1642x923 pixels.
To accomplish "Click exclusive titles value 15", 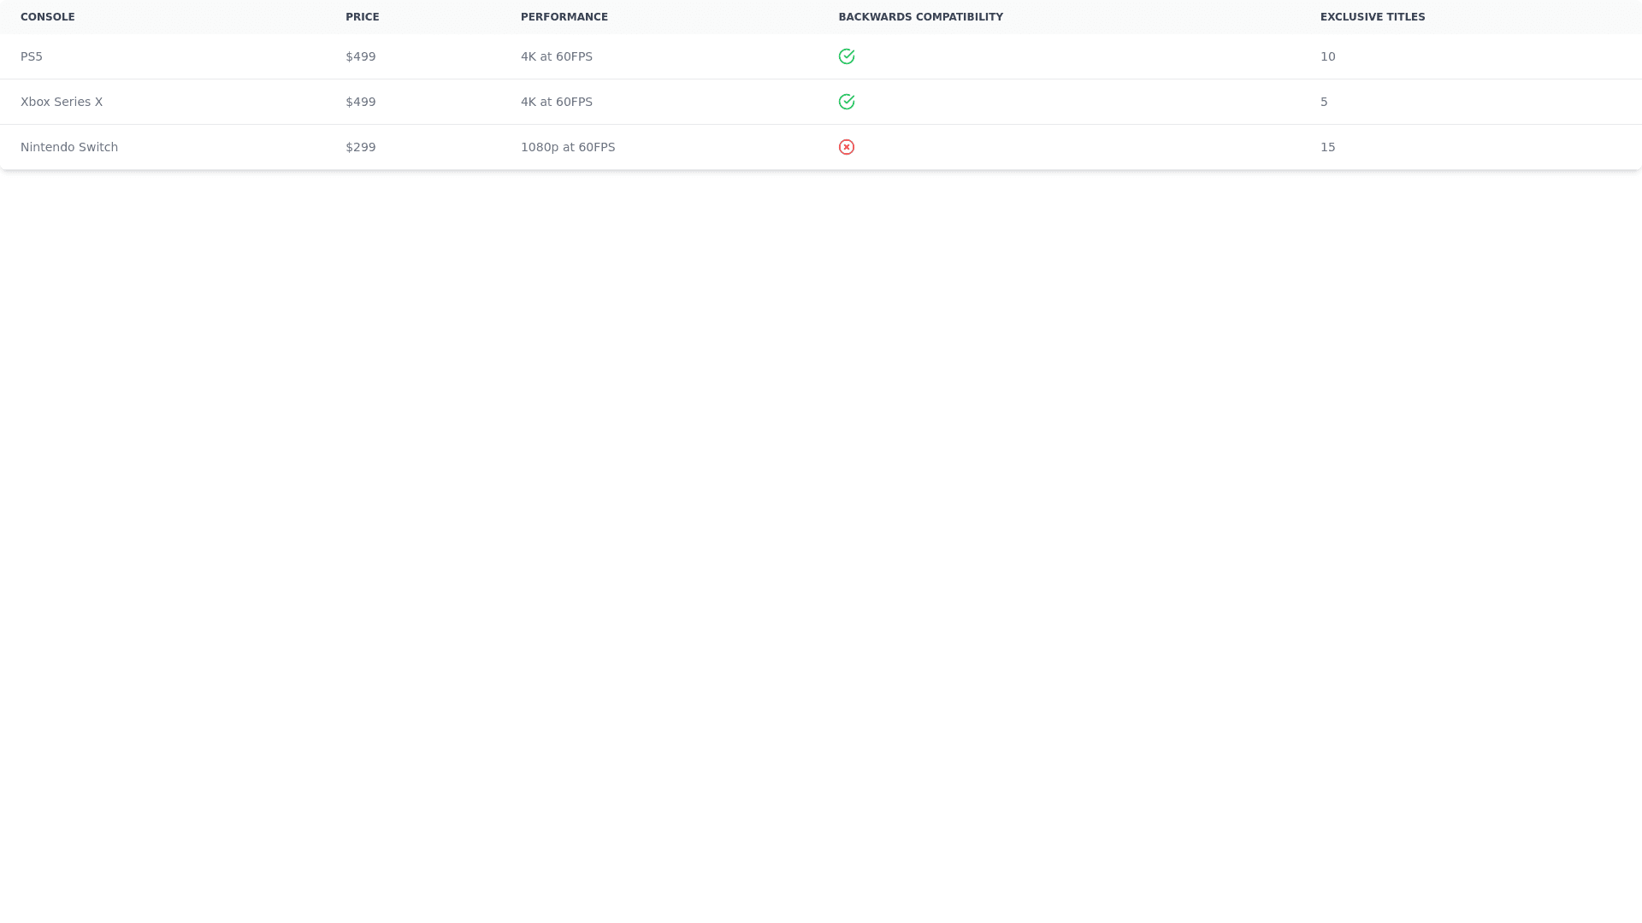I will (1327, 147).
